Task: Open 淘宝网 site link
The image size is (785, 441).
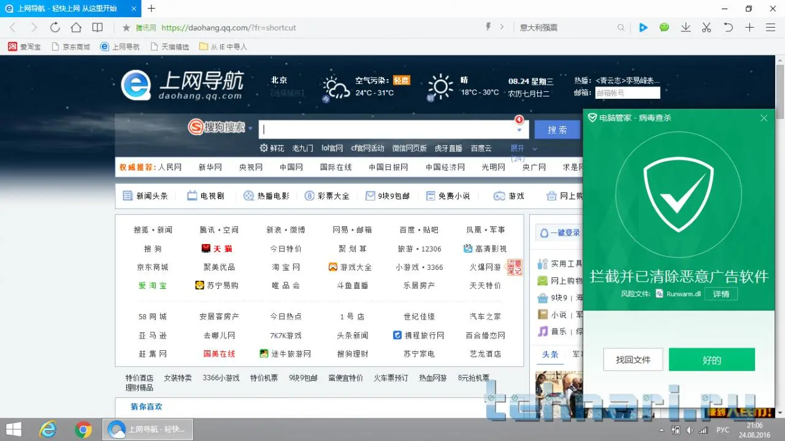Action: click(x=286, y=267)
